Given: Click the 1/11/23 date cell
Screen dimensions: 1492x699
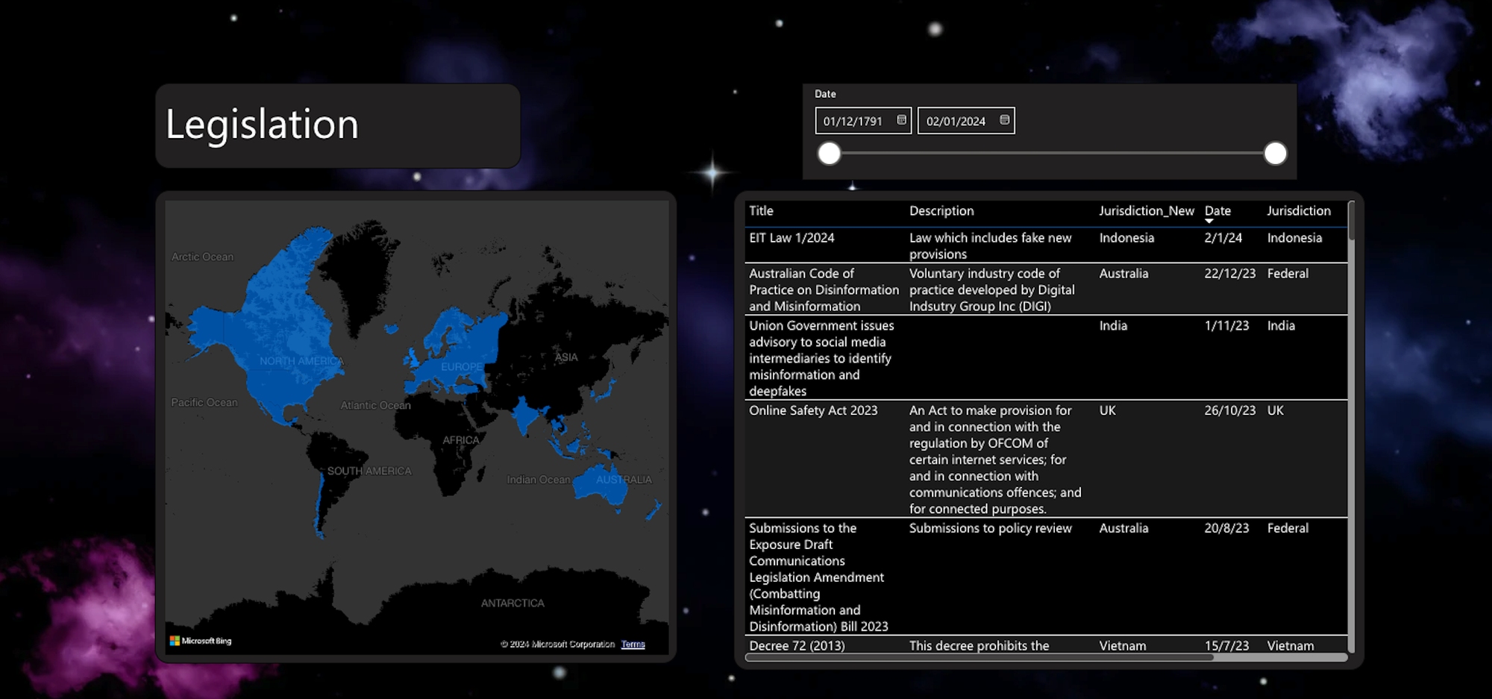Looking at the screenshot, I should tap(1226, 326).
